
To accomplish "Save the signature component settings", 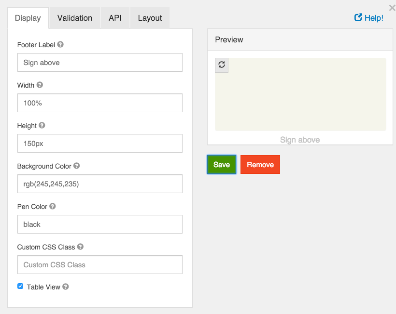I will point(222,164).
